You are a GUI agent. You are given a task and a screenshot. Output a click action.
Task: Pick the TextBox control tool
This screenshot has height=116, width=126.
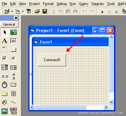coord(13,41)
